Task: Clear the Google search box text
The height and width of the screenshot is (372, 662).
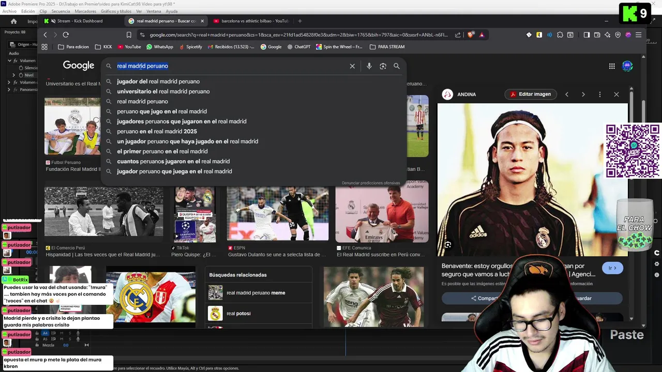Action: (x=352, y=66)
